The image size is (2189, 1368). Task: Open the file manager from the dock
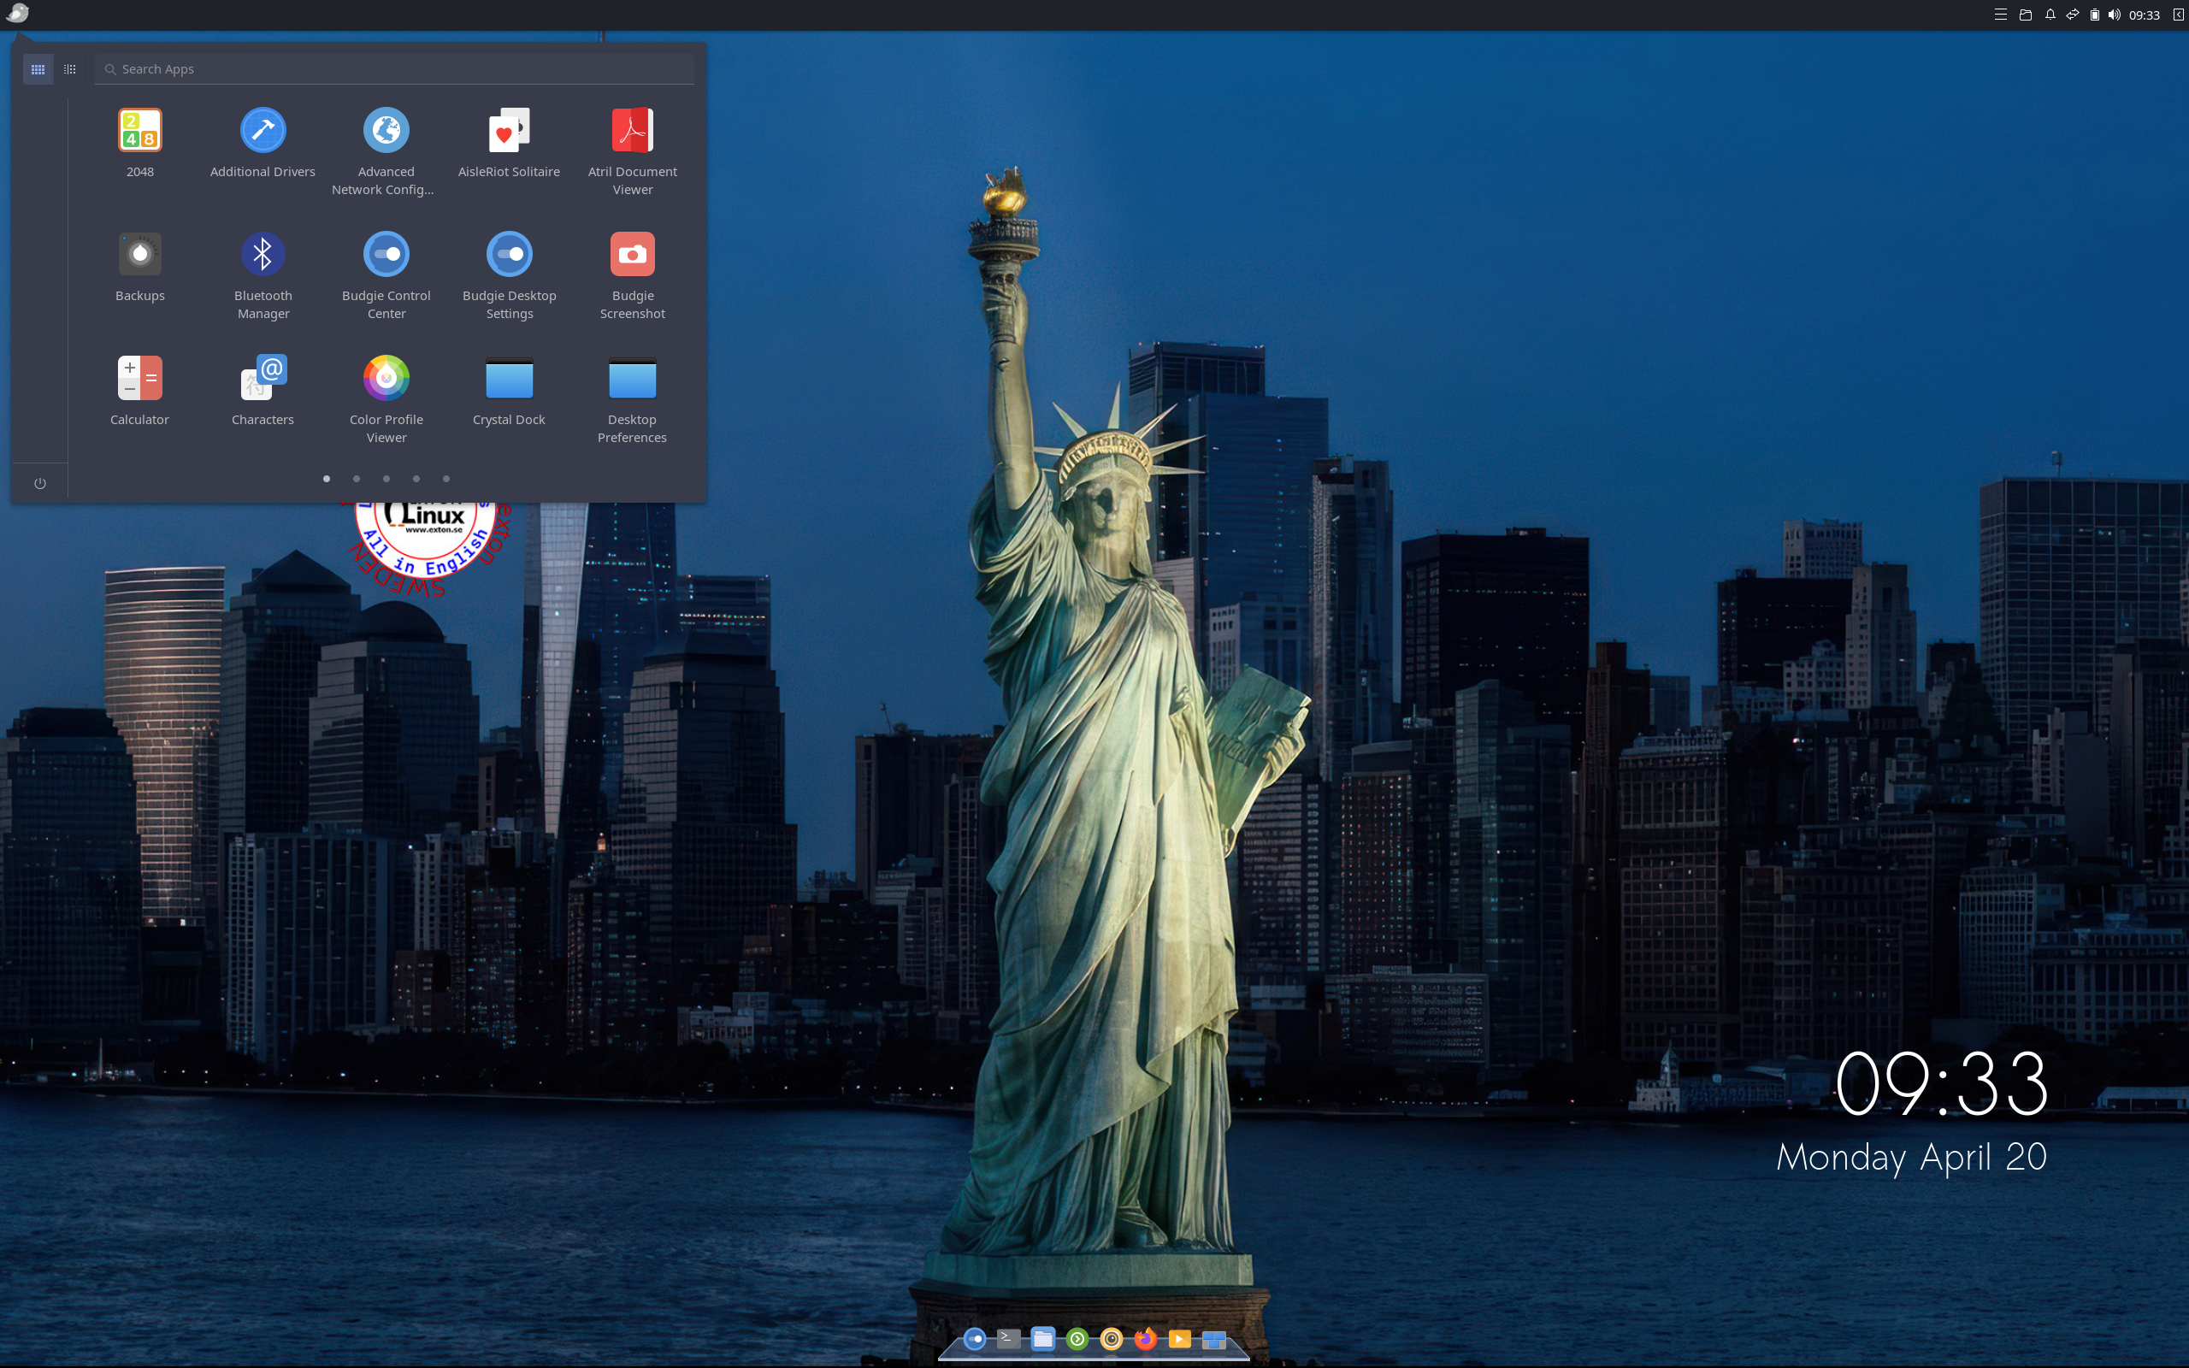(1043, 1338)
